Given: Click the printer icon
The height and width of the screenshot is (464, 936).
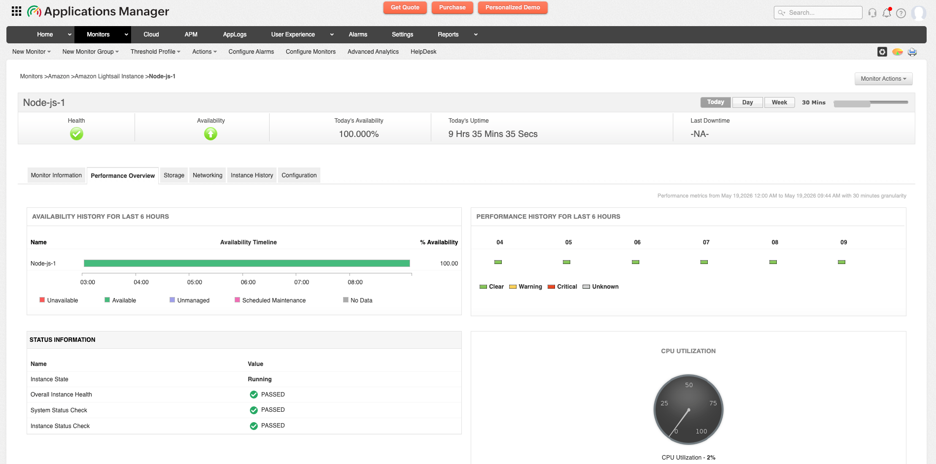Looking at the screenshot, I should [912, 52].
